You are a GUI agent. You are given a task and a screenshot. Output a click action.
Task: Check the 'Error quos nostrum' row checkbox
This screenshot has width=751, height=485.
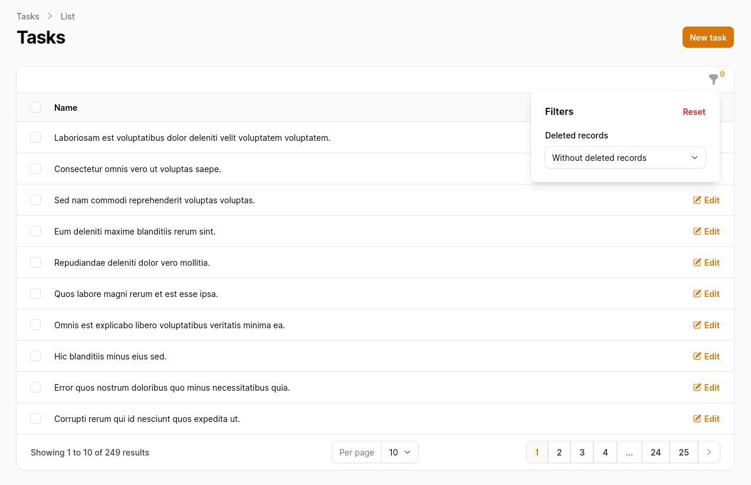[35, 387]
